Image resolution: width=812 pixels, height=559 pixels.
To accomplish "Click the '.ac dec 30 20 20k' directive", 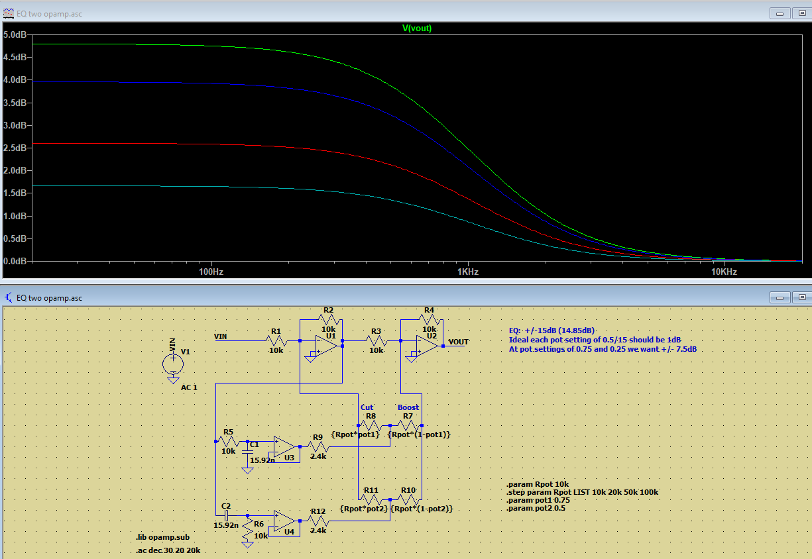I will pyautogui.click(x=168, y=550).
